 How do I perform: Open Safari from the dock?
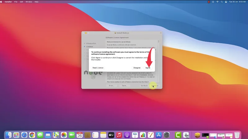point(24,135)
